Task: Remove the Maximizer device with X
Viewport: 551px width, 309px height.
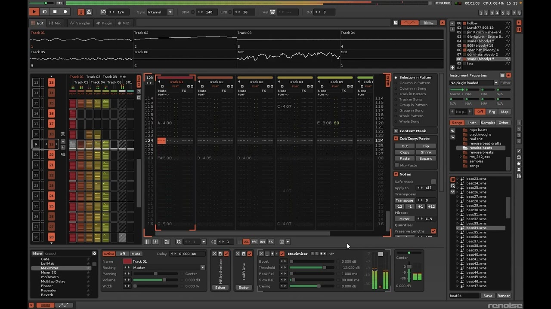Action: (261, 254)
